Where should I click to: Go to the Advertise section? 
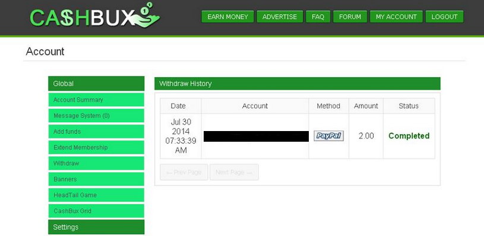pos(280,17)
